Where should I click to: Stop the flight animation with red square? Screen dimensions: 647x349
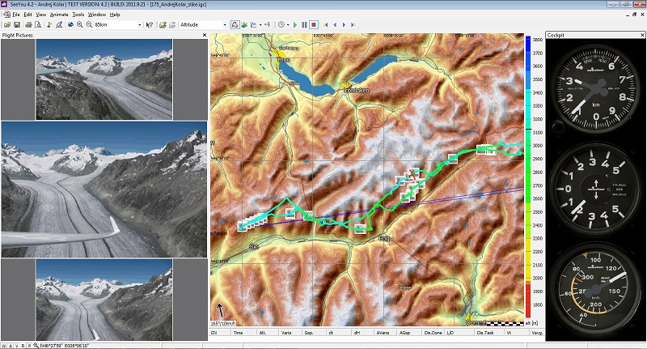315,25
